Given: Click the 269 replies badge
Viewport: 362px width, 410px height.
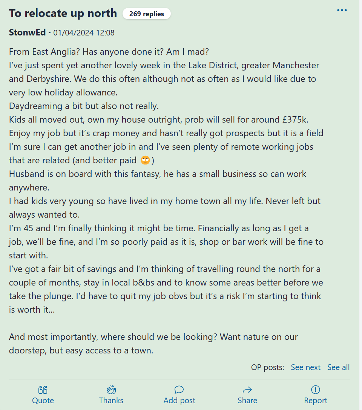Looking at the screenshot, I should (x=146, y=14).
